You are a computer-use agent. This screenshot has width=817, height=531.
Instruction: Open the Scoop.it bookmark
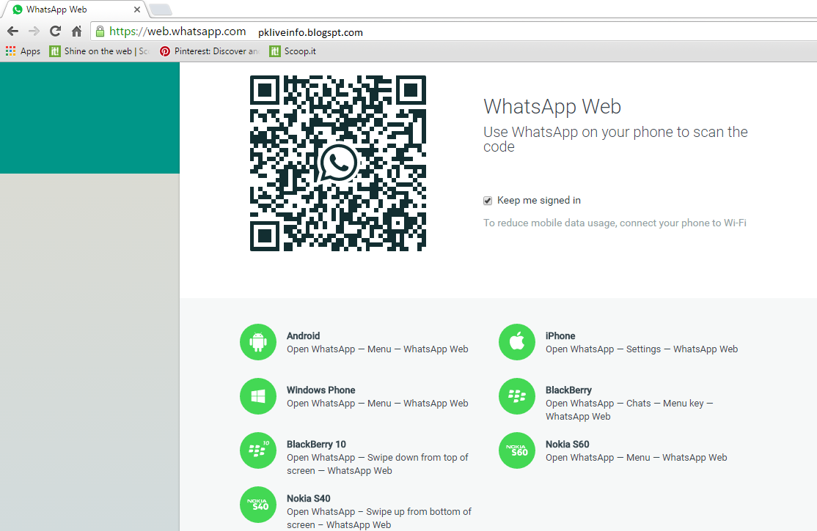[x=293, y=51]
